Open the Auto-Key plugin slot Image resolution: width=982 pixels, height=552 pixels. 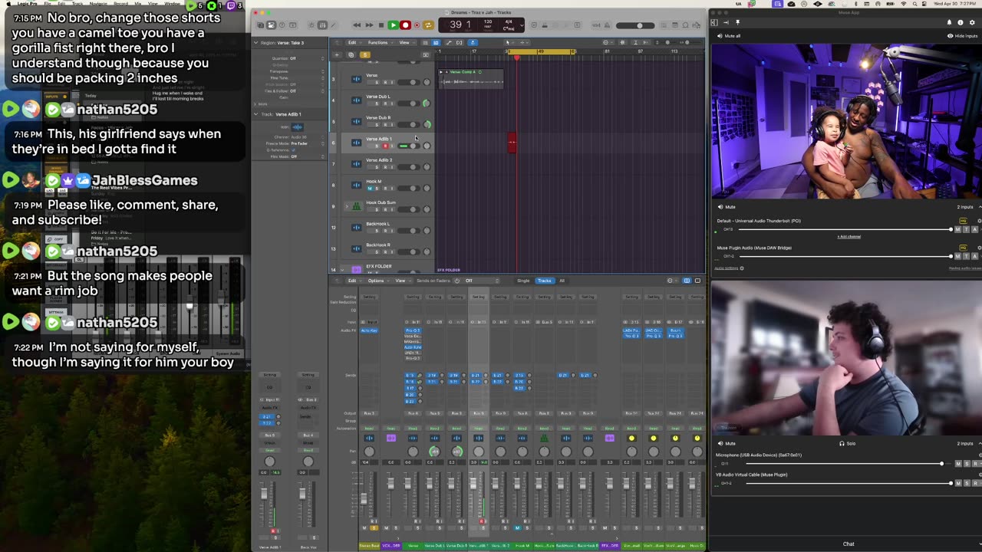coord(369,330)
